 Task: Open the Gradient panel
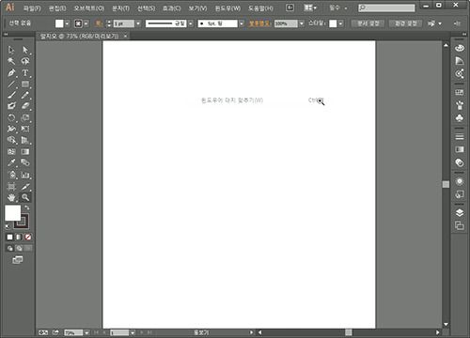pos(460,149)
